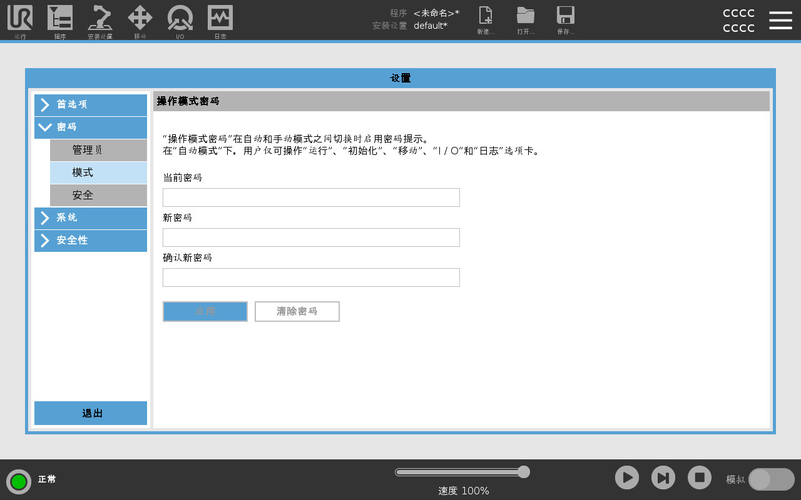Open the Run (运行) tab icon
Screen dimensions: 801x500
[20, 19]
